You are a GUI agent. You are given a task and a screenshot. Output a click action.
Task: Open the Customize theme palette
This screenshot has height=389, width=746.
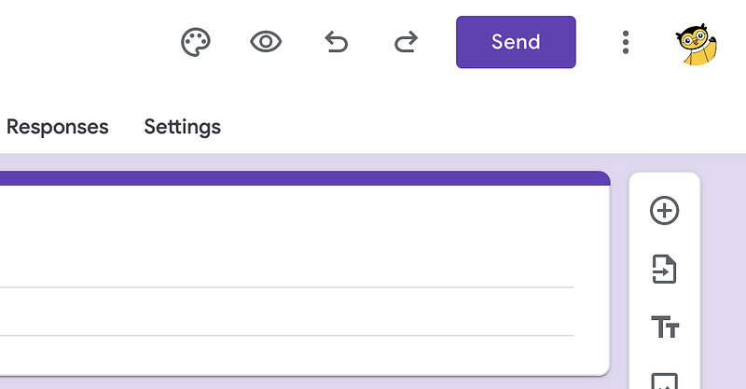[x=196, y=42]
